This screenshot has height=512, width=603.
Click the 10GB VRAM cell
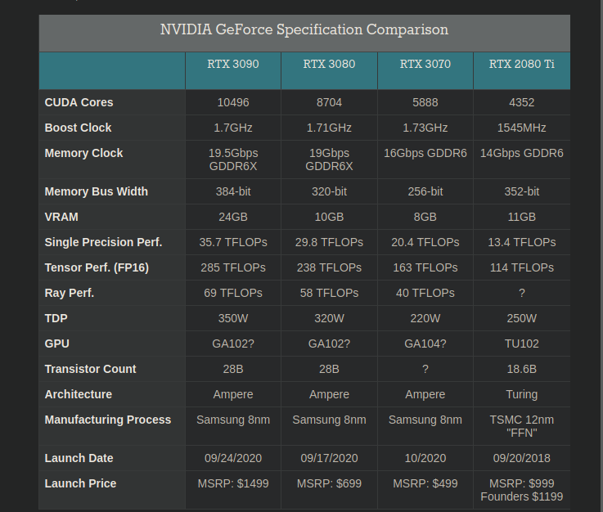click(329, 217)
